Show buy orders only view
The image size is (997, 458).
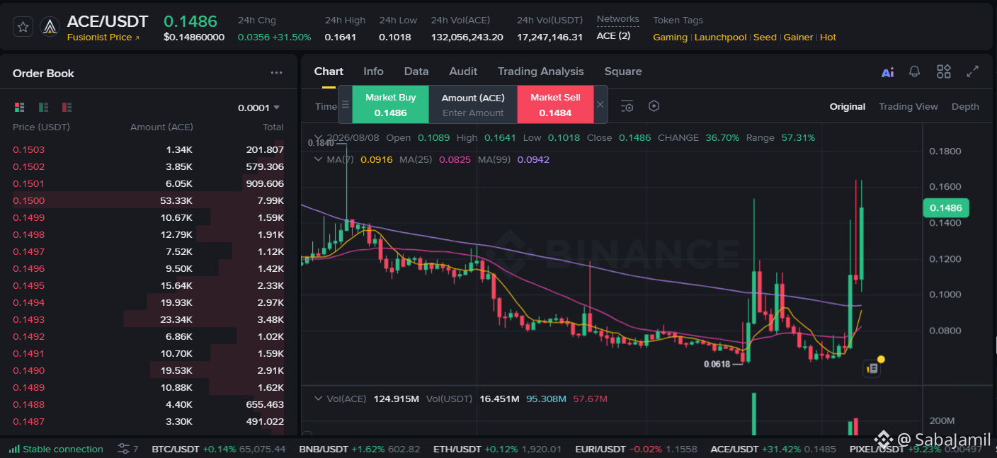[x=43, y=108]
